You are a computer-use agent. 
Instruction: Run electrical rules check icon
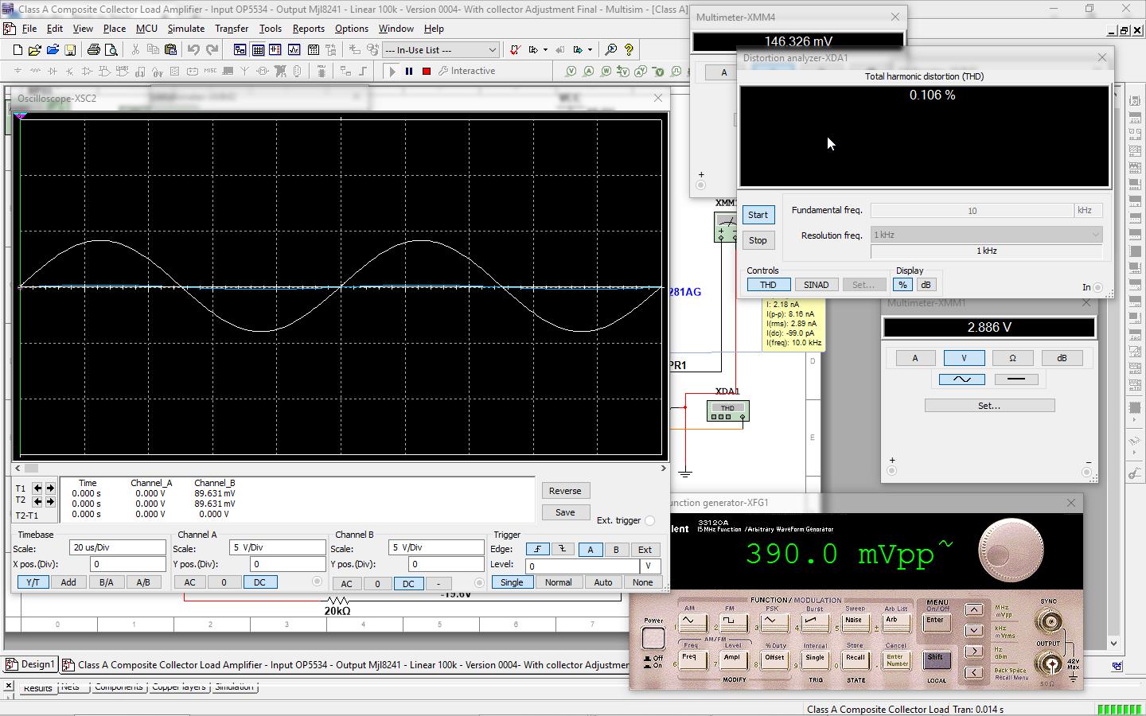point(515,49)
